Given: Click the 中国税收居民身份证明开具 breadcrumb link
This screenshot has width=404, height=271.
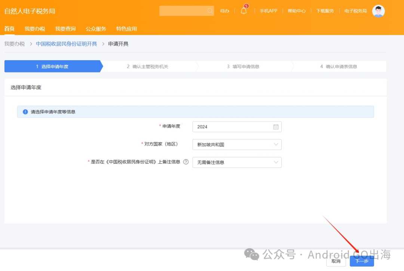Looking at the screenshot, I should [66, 44].
